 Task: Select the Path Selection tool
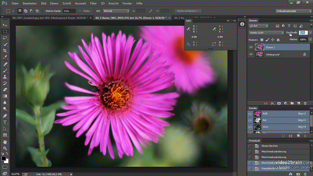(5, 129)
